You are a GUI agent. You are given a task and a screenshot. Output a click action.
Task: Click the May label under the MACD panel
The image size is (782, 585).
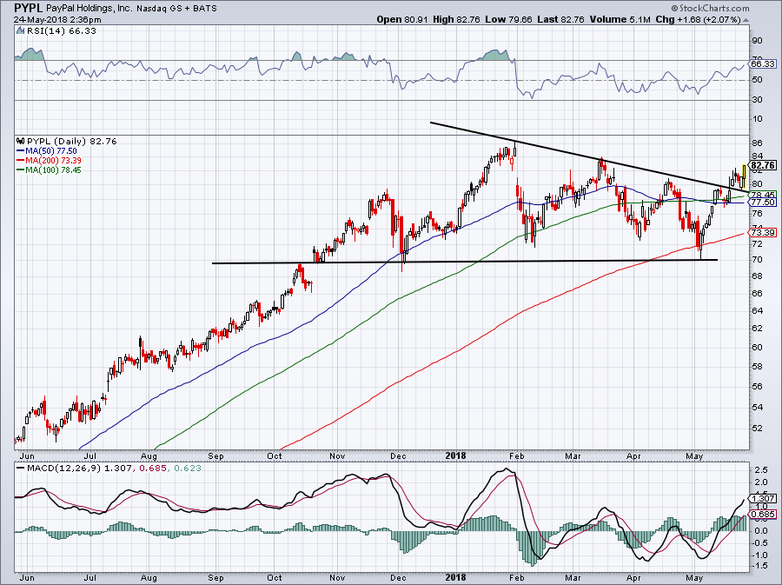click(x=694, y=579)
